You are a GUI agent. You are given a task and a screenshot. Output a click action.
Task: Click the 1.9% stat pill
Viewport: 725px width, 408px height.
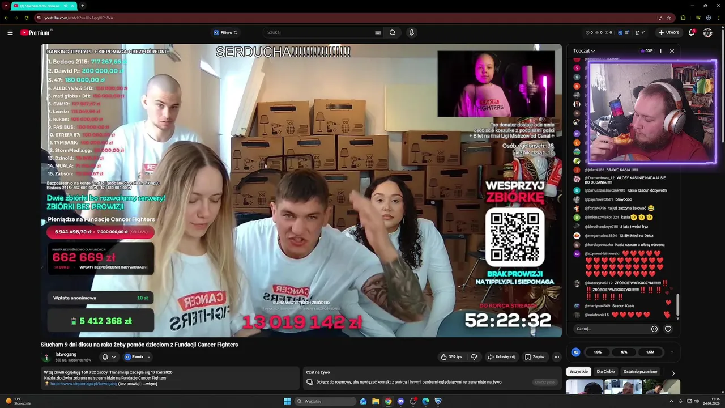coord(598,352)
